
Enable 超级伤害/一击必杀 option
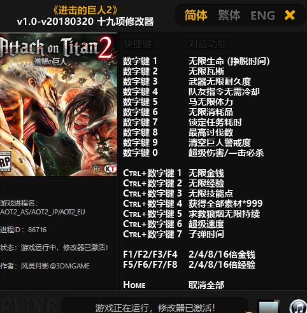tap(226, 153)
